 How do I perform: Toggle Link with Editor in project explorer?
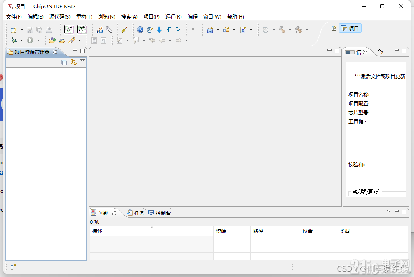73,63
